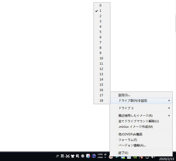Set drive count to 13

point(102,74)
